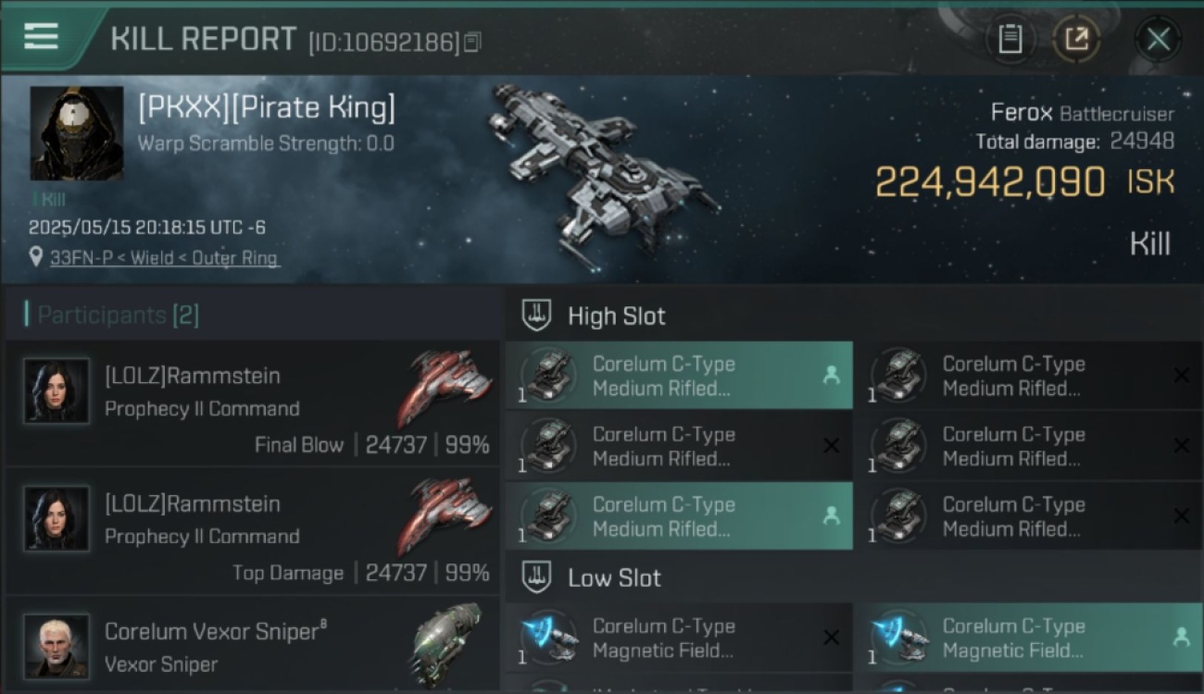1204x694 pixels.
Task: Open the hamburger menu
Action: point(41,36)
